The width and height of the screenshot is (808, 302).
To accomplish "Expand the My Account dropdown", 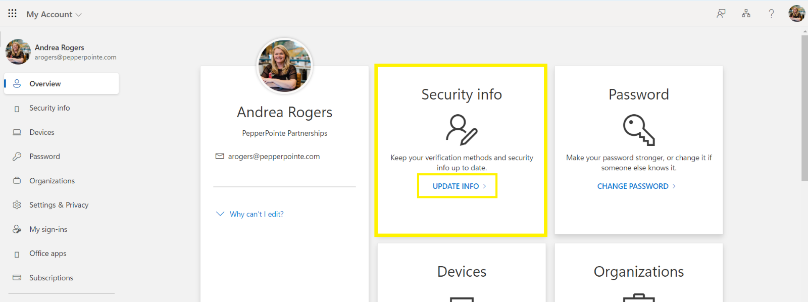I will (x=54, y=14).
